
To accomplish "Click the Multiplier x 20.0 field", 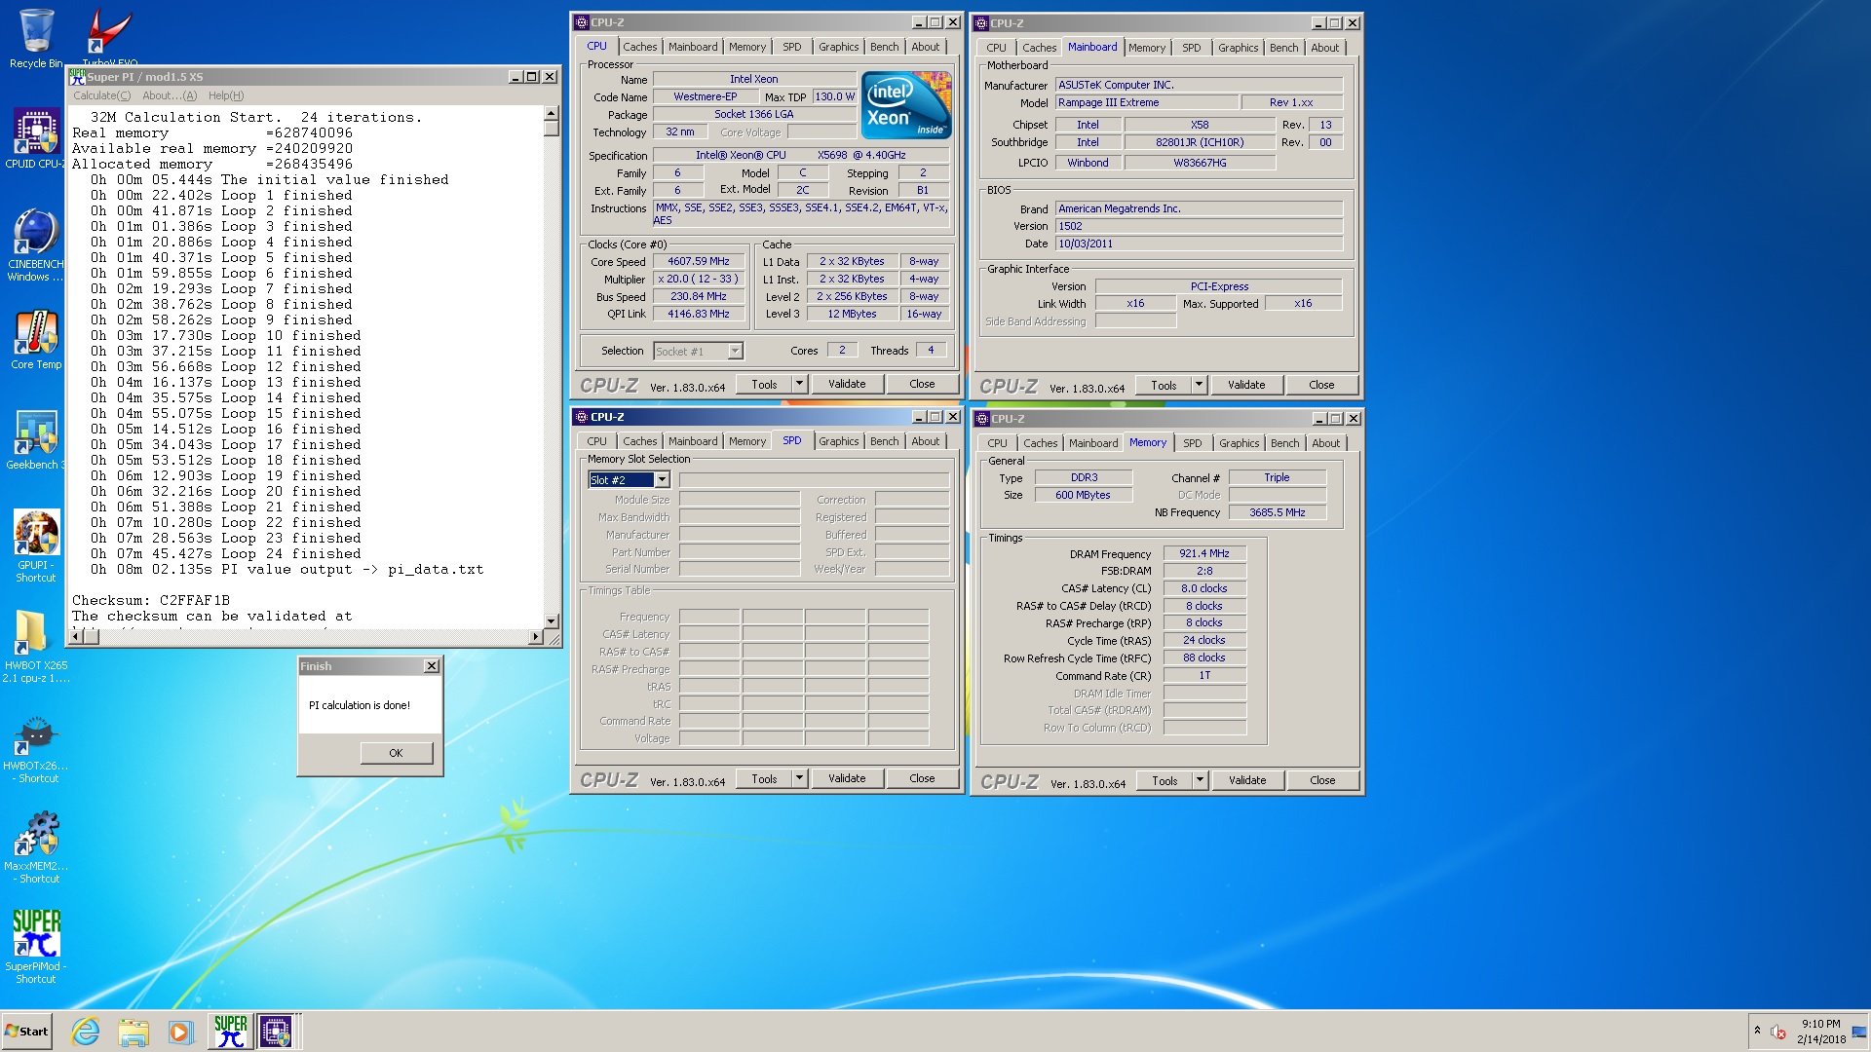I will (699, 279).
